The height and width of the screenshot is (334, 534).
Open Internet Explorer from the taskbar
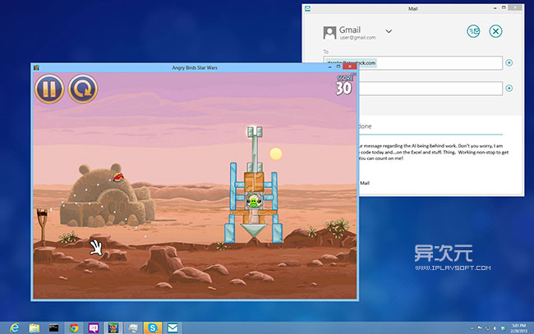tap(14, 328)
